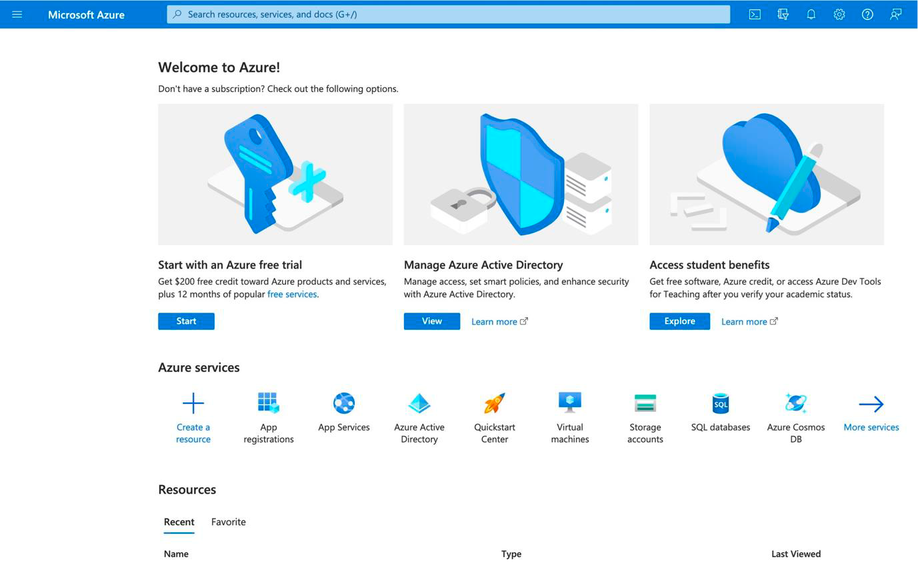Click the Access student benefits heading
Viewport: 918px width, 579px height.
pyautogui.click(x=709, y=265)
